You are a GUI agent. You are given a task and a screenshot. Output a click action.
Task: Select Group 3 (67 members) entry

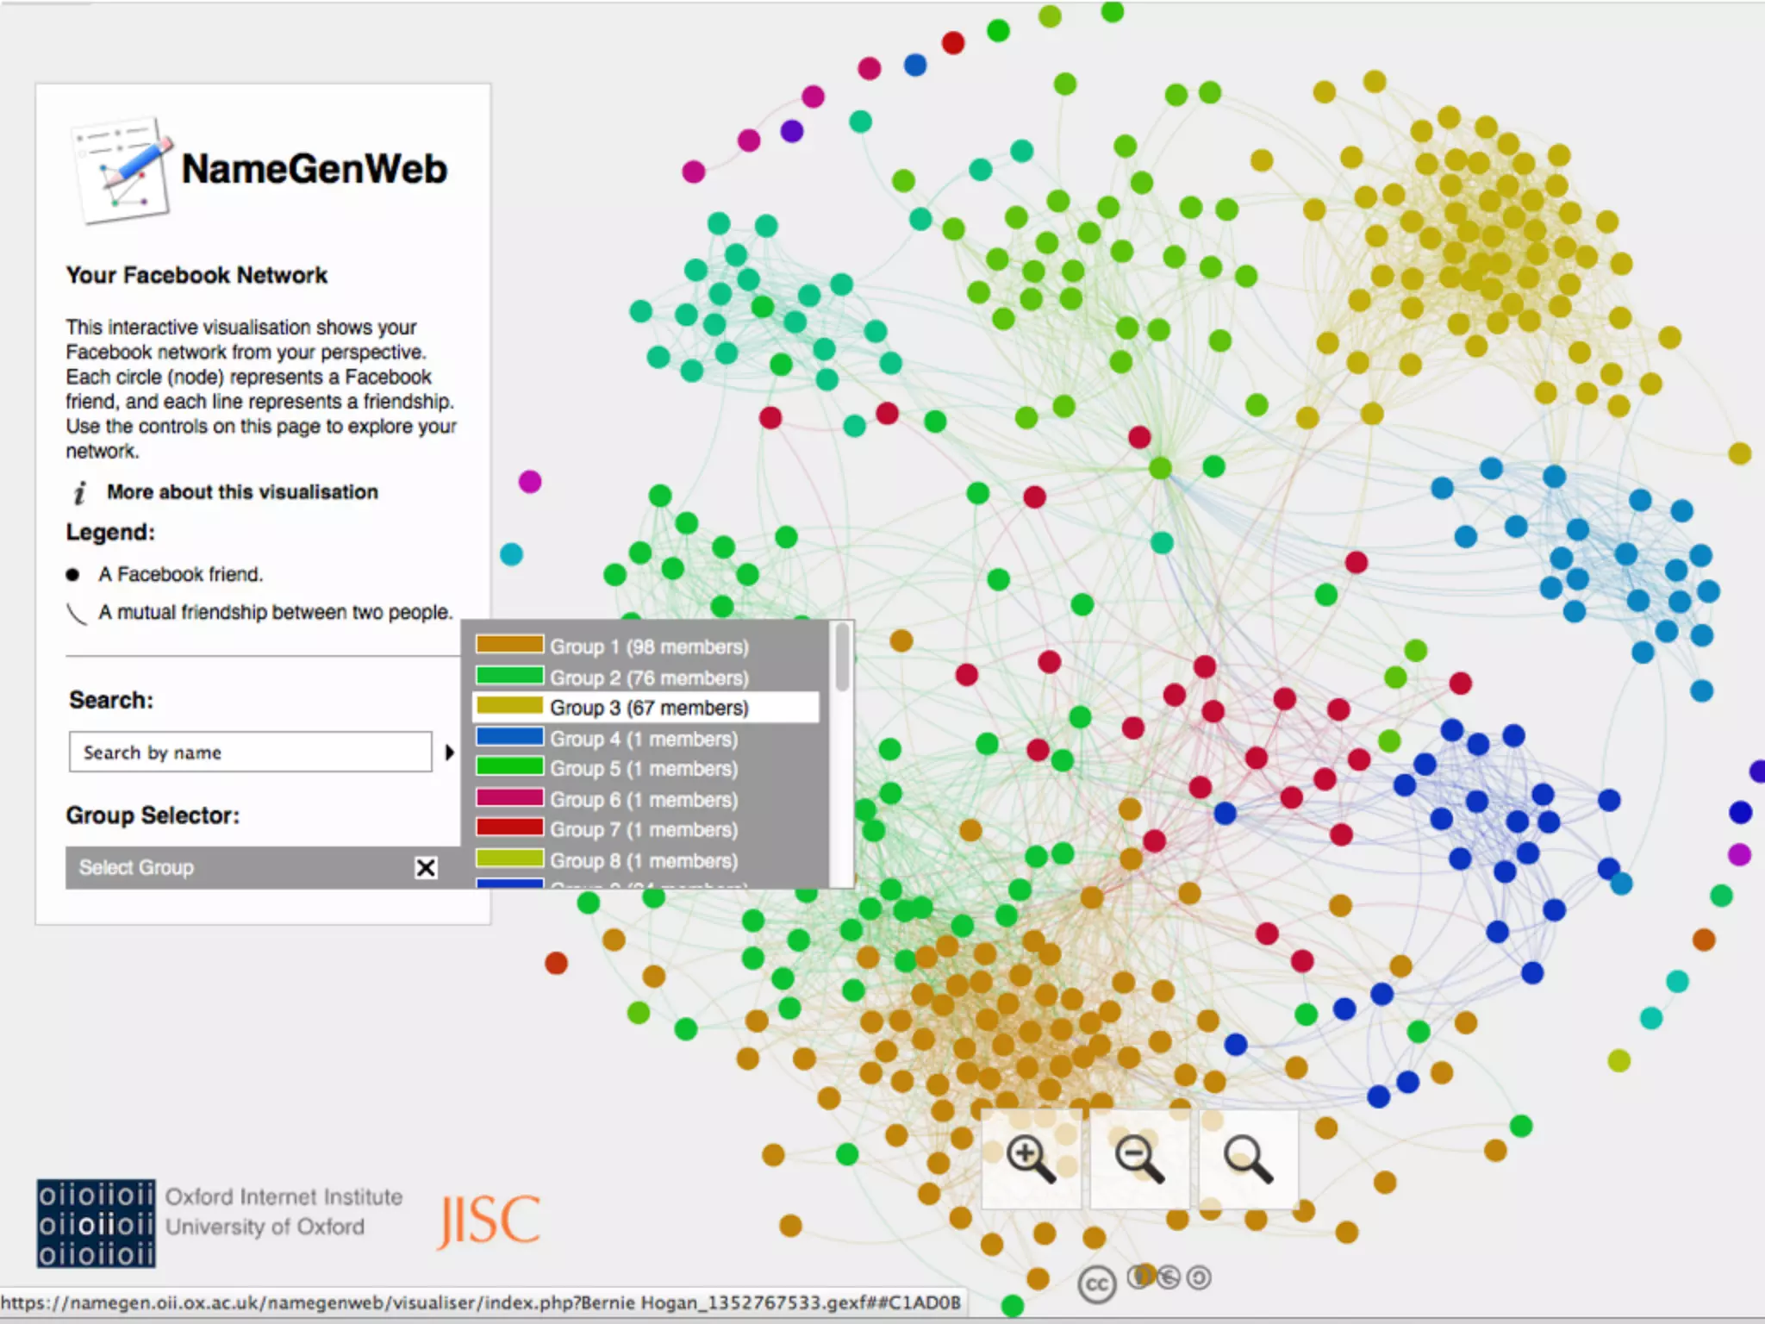point(649,708)
